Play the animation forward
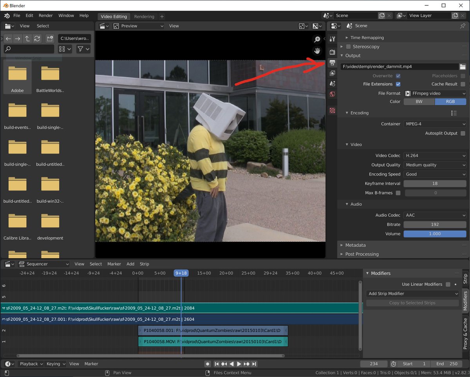The image size is (470, 377). point(239,364)
